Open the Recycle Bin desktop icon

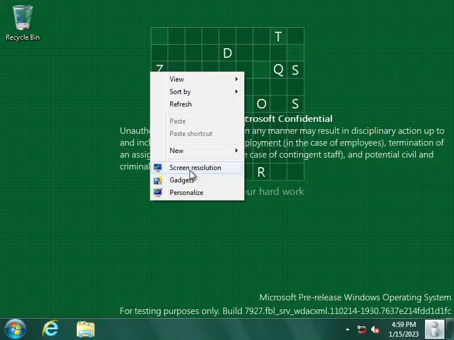(23, 23)
